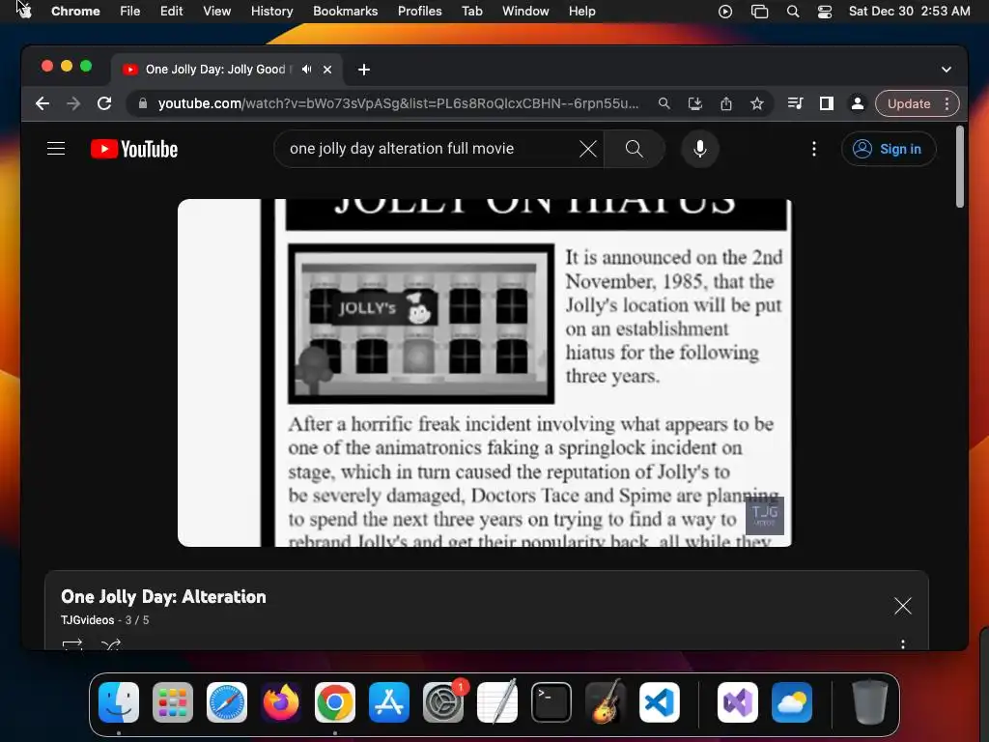The image size is (989, 742).
Task: Open Spotlight search in menu bar
Action: (x=793, y=11)
